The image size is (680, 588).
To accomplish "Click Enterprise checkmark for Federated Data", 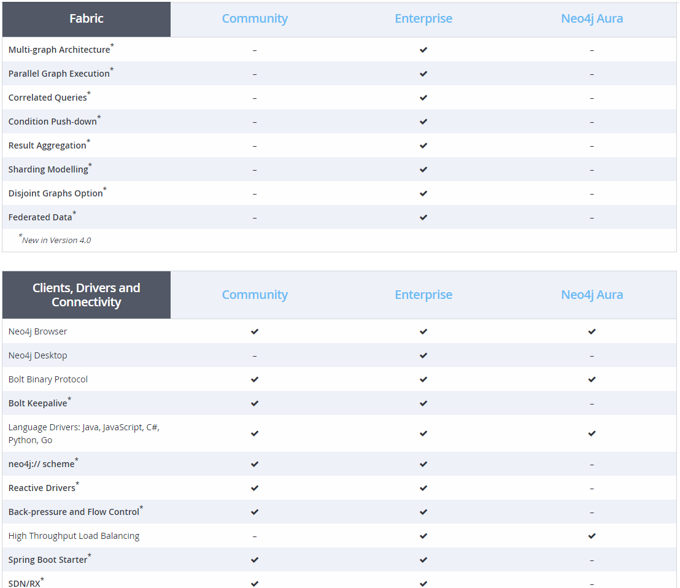I will [x=423, y=217].
